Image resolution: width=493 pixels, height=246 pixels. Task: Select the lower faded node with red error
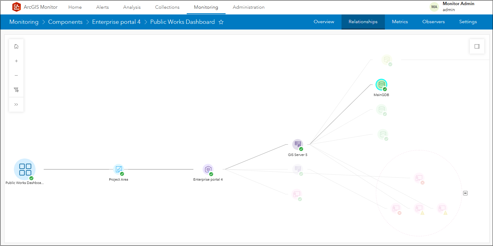[x=396, y=208]
